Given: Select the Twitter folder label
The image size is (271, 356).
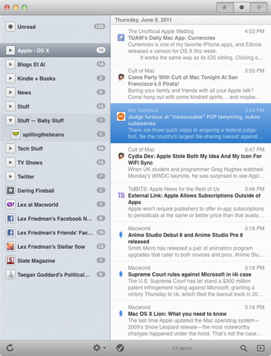Looking at the screenshot, I should (x=26, y=177).
